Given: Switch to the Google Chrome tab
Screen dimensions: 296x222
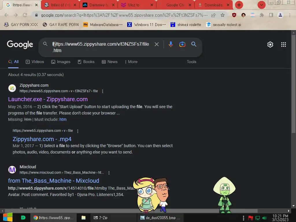Looking at the screenshot, I should click(175, 5).
